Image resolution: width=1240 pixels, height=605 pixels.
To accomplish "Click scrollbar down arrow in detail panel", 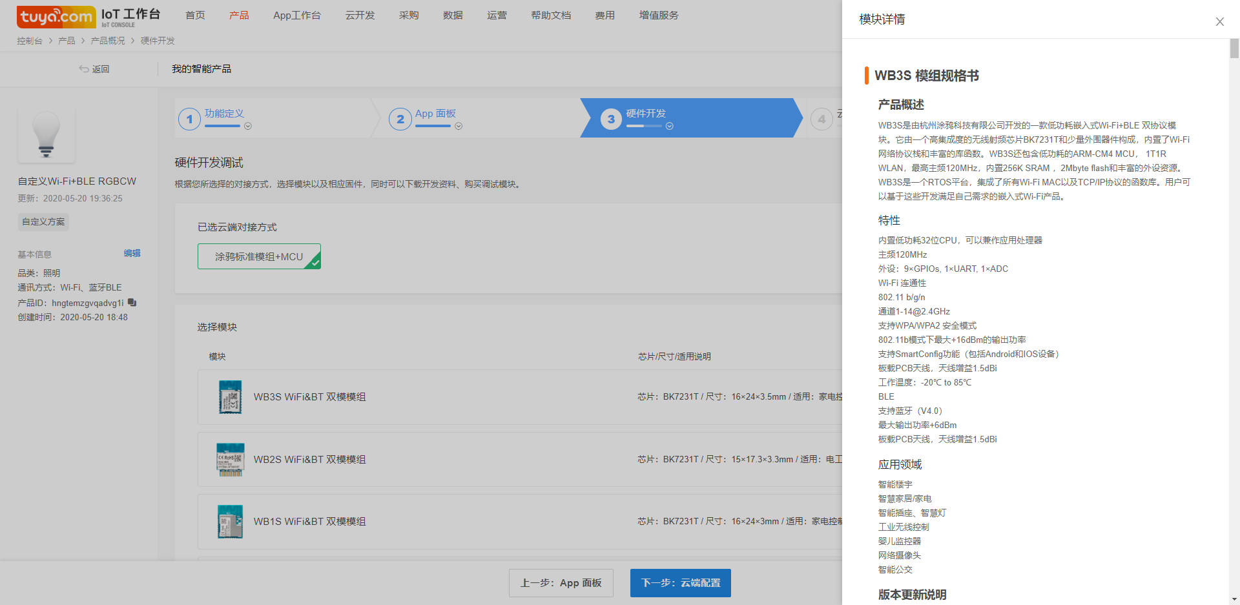I will (1234, 599).
